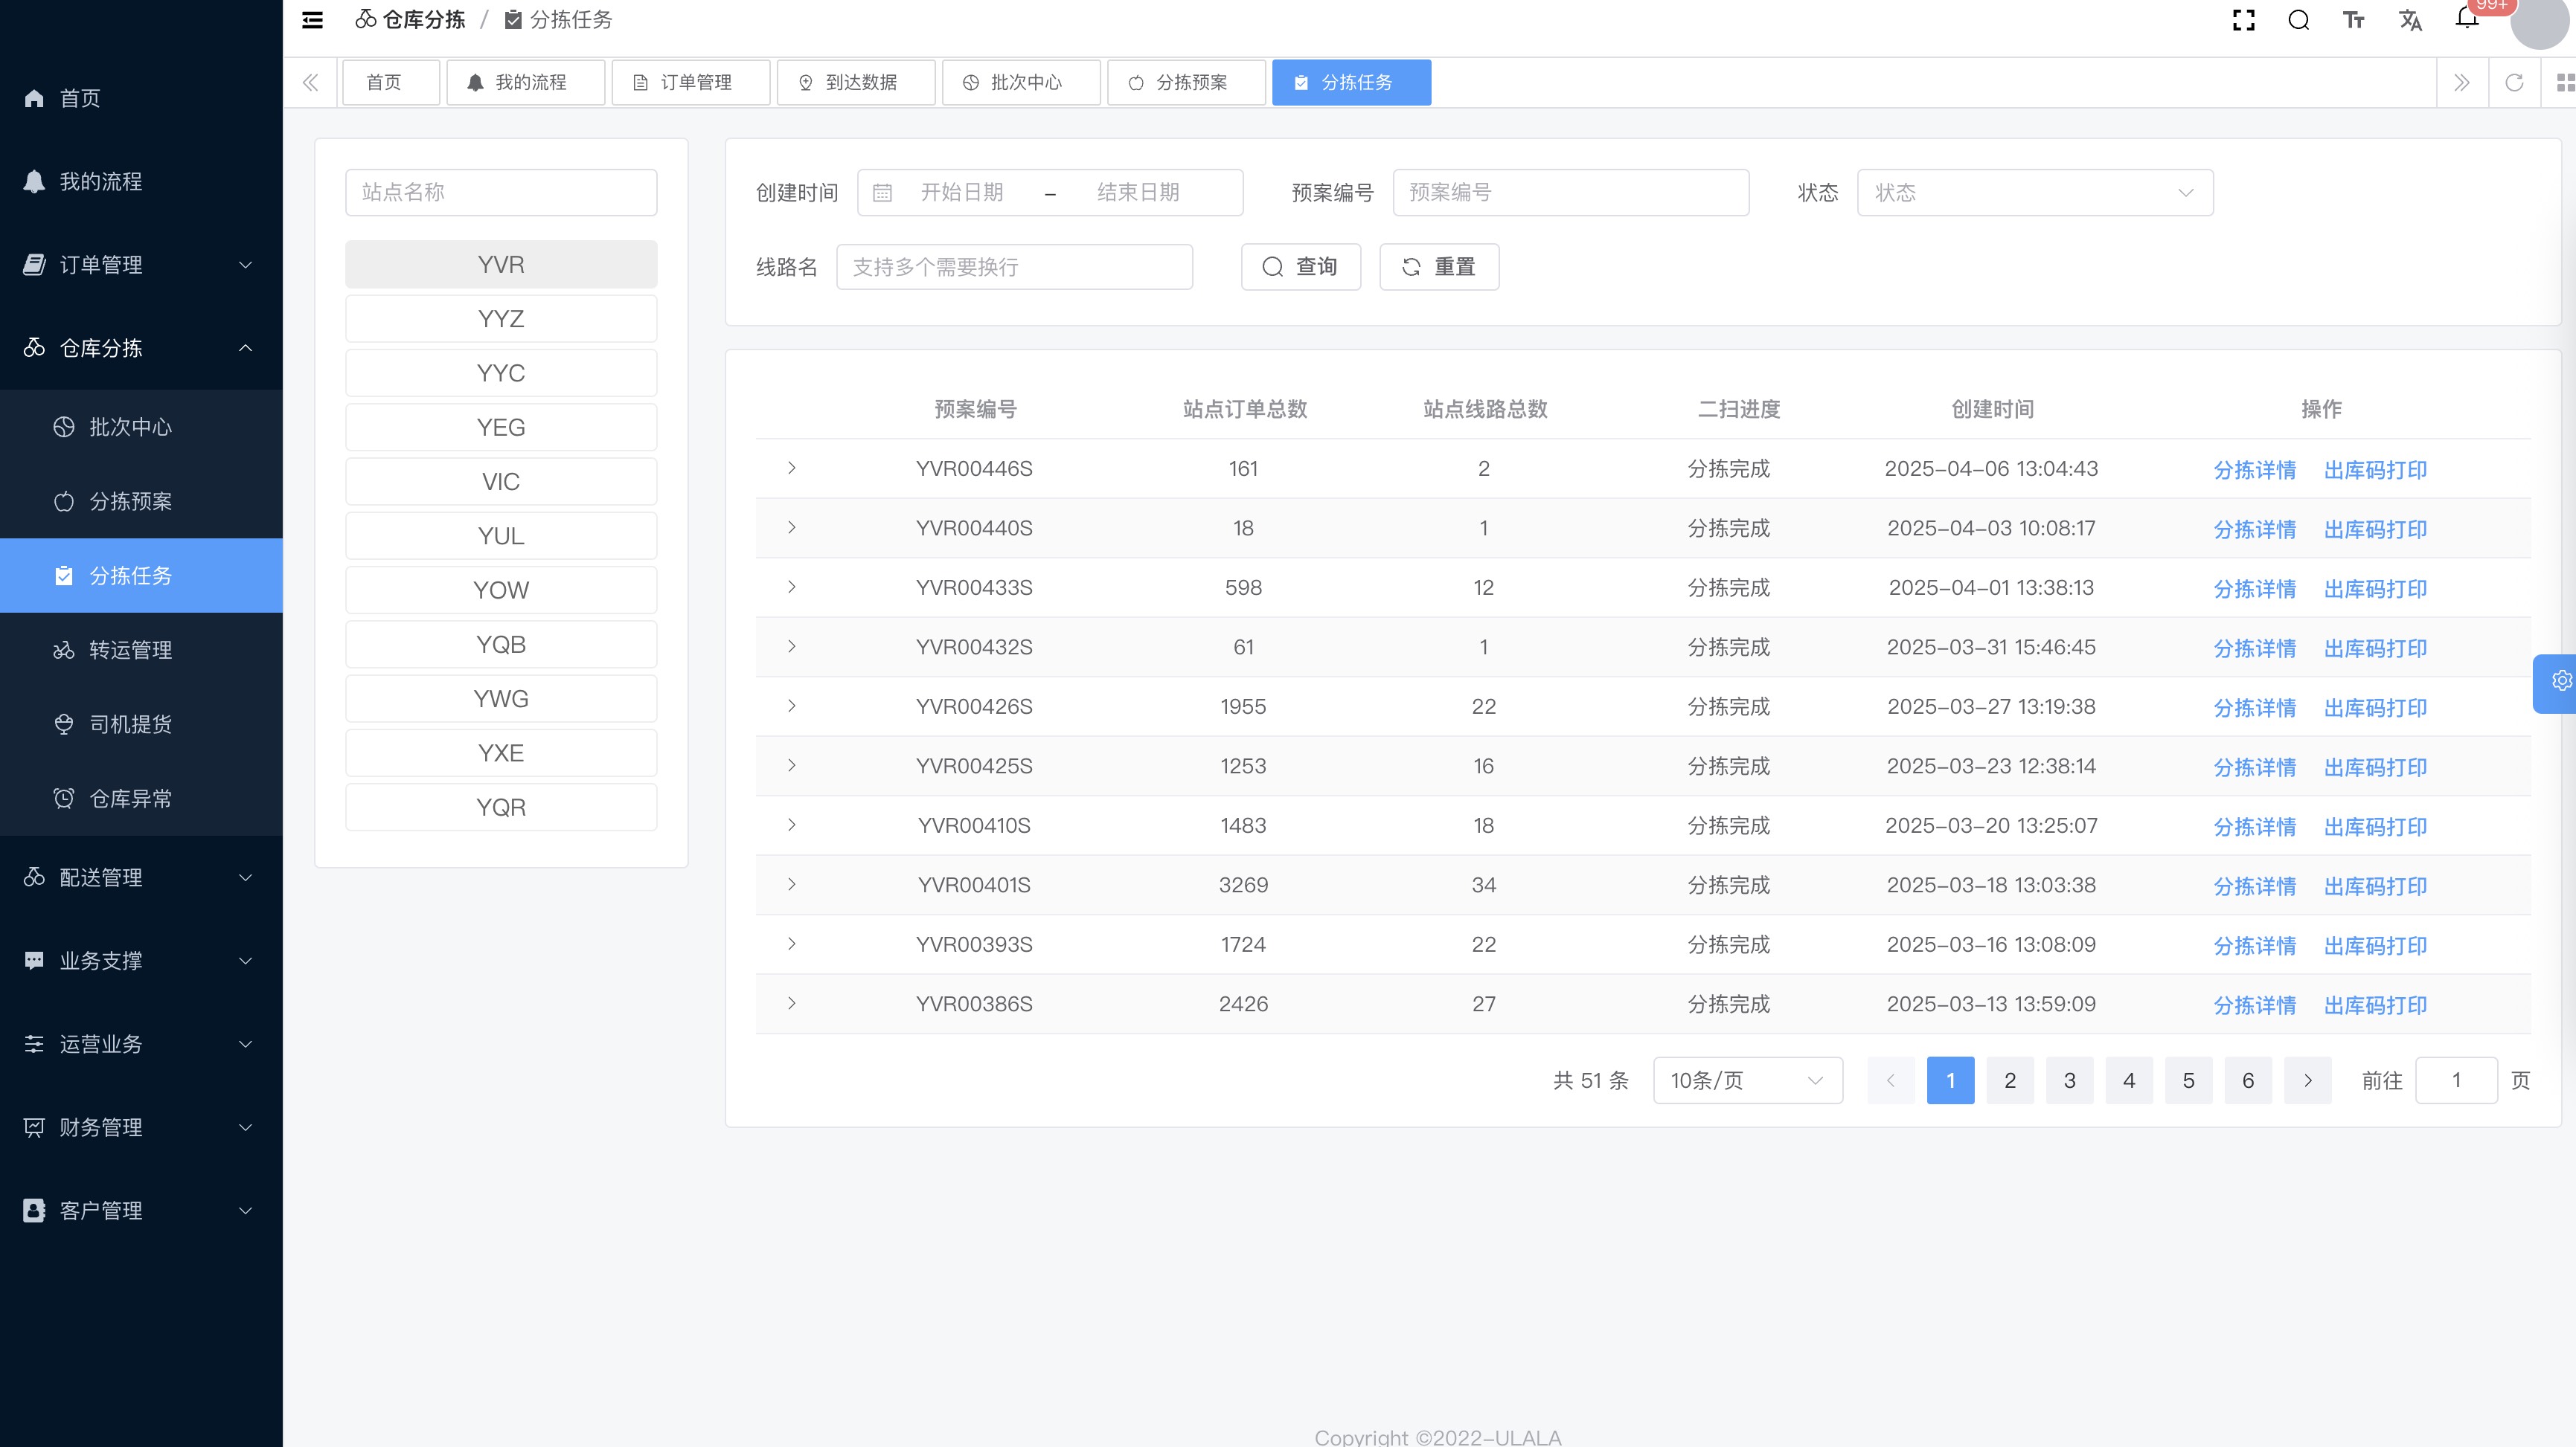The height and width of the screenshot is (1447, 2576).
Task: Open the language translation icon
Action: (2410, 20)
